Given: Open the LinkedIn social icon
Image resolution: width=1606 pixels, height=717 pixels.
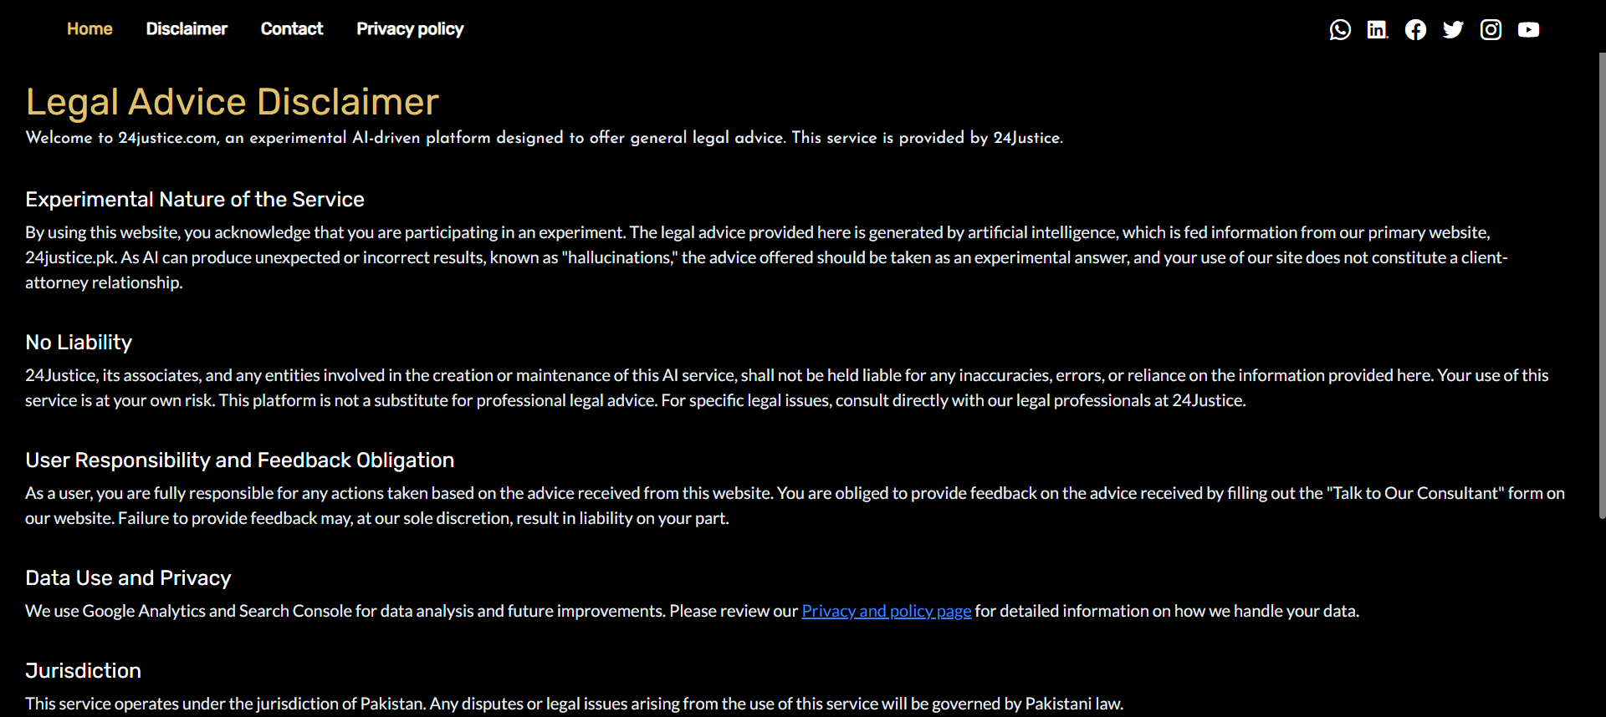Looking at the screenshot, I should click(x=1378, y=29).
